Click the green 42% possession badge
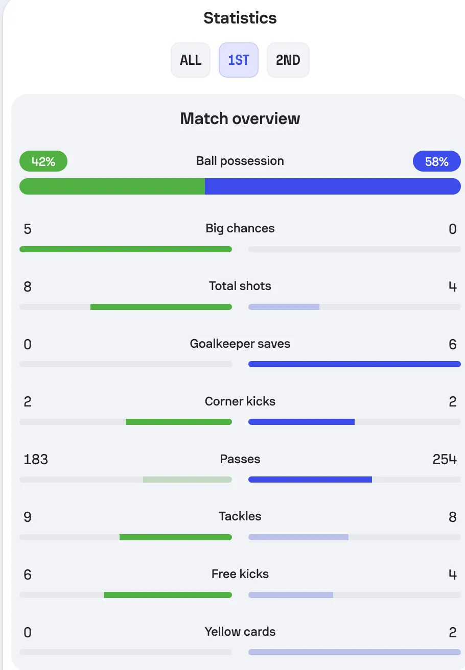 click(43, 161)
